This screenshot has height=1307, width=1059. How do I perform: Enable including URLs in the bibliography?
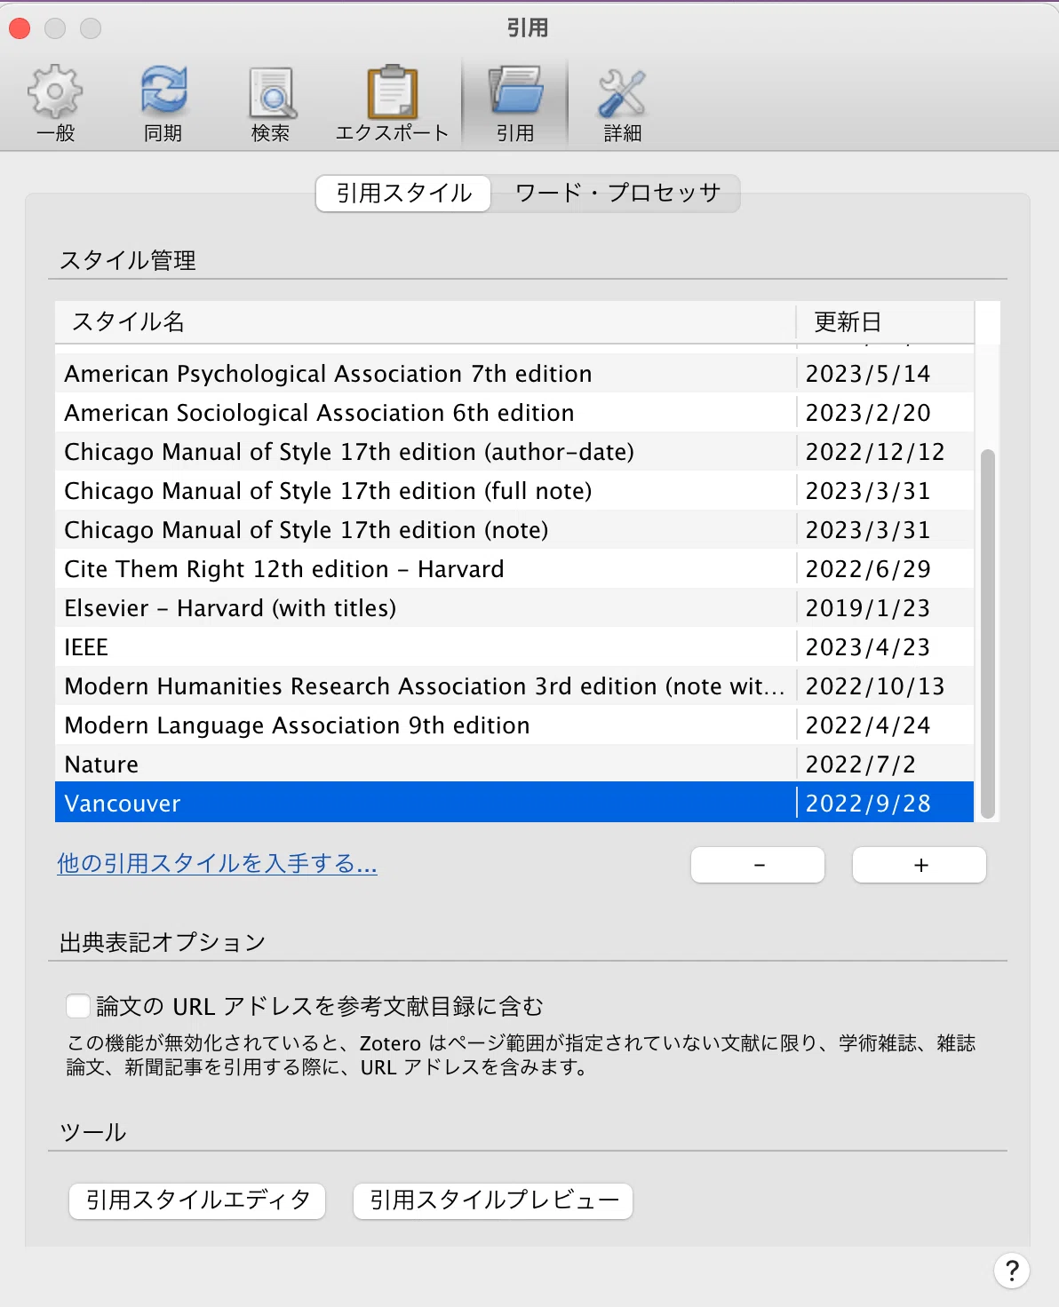point(78,1006)
